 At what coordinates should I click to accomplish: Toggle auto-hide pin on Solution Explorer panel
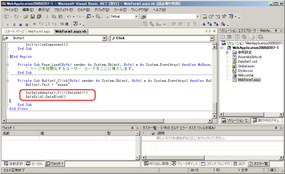point(276,30)
